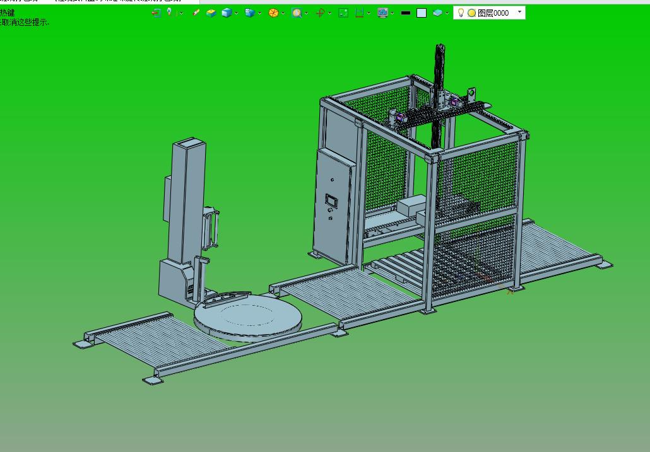Select the control cabinet touchscreen panel in model
The image size is (650, 452).
(332, 201)
